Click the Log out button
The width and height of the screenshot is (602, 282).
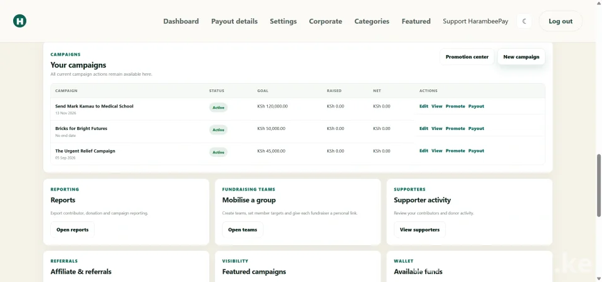[x=561, y=21]
